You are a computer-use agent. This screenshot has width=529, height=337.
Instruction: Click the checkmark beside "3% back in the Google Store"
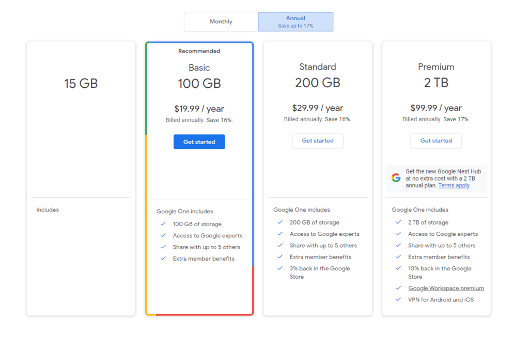279,268
